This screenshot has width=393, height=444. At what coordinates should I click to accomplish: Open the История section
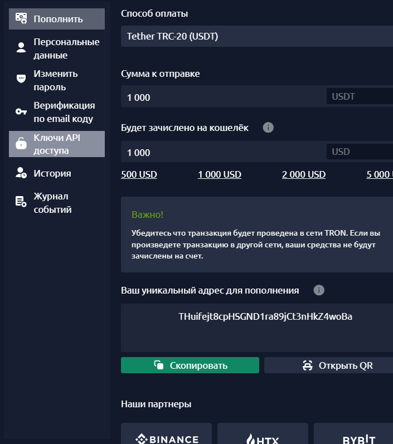(57, 173)
